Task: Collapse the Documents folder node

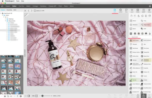Action: tap(5, 21)
